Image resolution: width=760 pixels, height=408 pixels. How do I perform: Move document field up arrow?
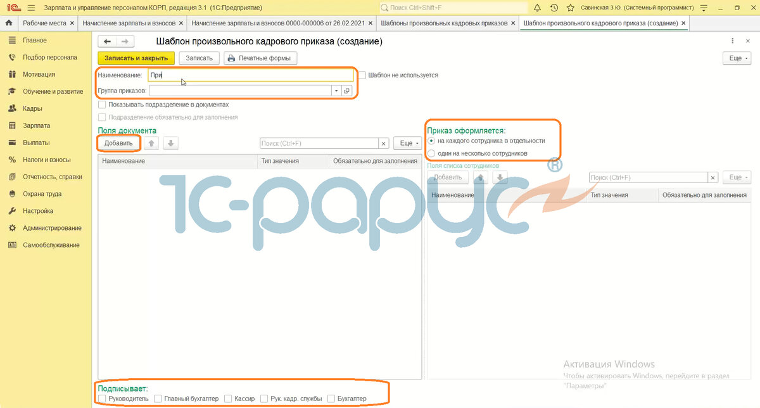pyautogui.click(x=151, y=143)
